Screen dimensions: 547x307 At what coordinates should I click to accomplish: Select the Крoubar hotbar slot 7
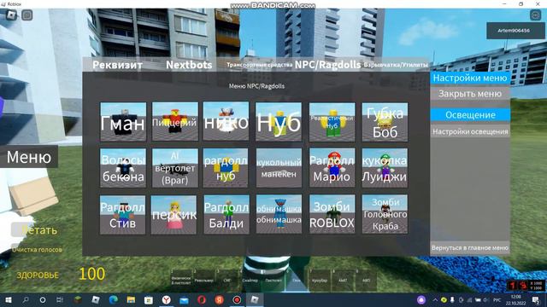320,280
